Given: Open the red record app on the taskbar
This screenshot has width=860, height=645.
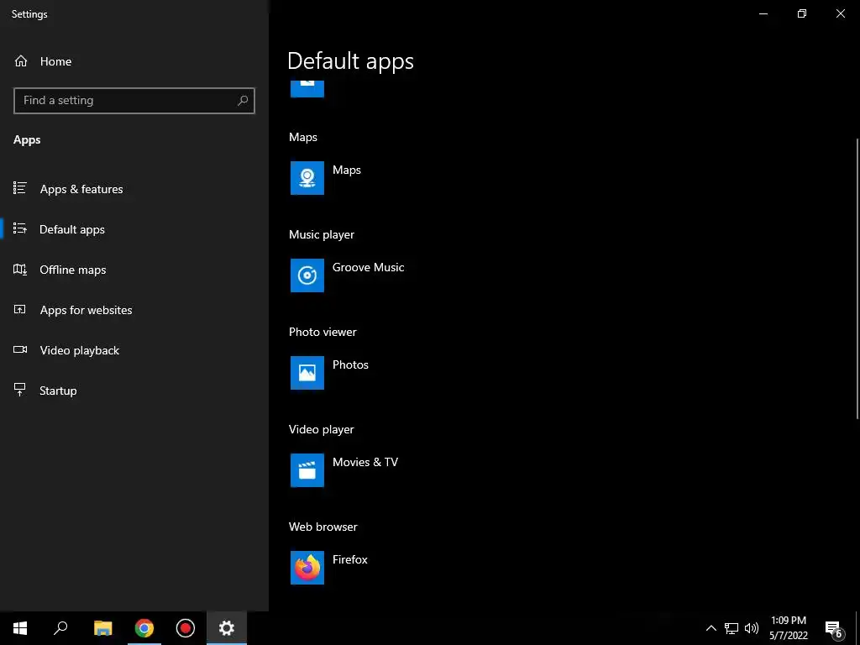Looking at the screenshot, I should tap(186, 628).
